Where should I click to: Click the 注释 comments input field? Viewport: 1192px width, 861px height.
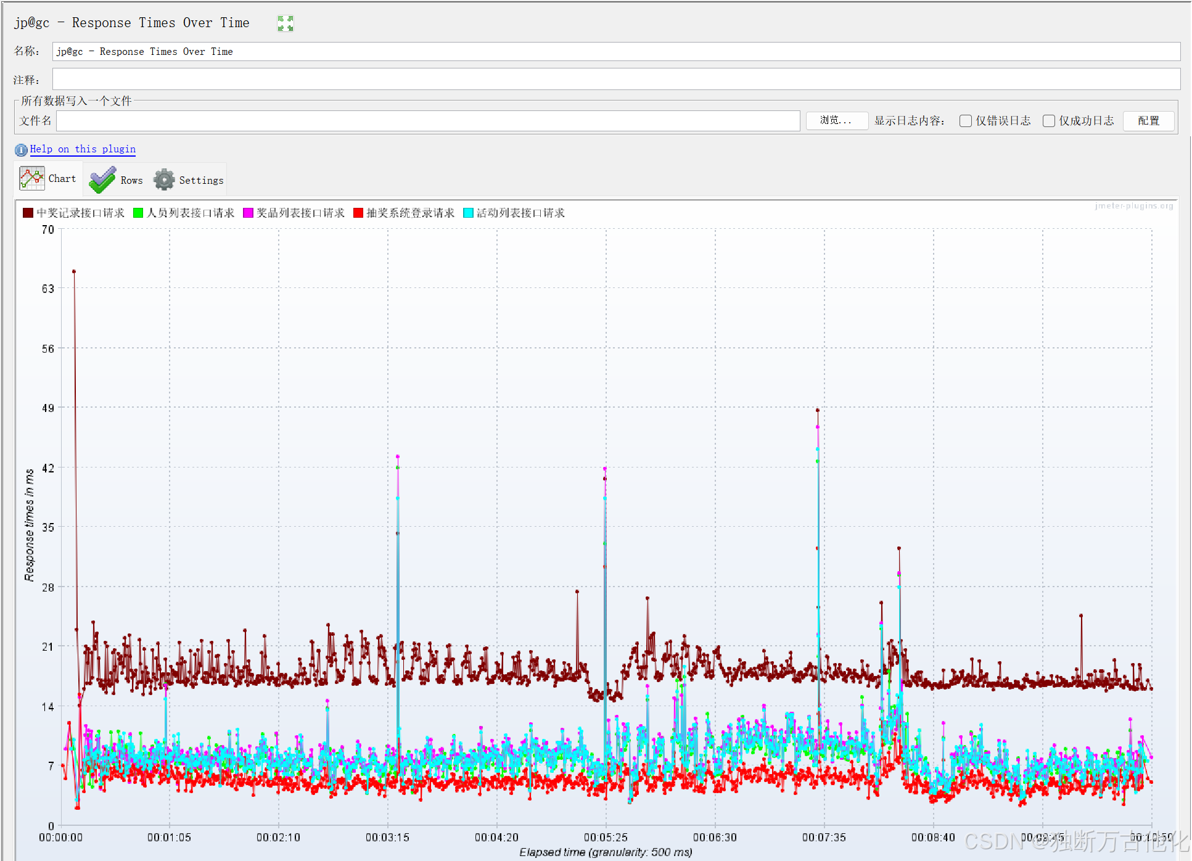[615, 80]
